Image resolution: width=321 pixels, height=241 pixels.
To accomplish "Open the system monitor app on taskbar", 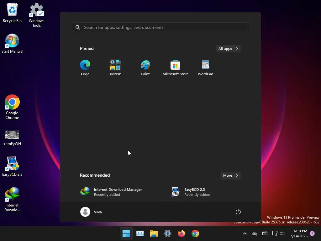I will (x=140, y=233).
